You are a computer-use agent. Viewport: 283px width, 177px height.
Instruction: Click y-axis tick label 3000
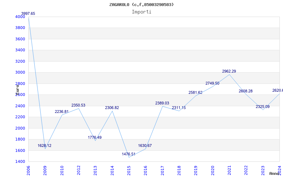tap(20, 73)
